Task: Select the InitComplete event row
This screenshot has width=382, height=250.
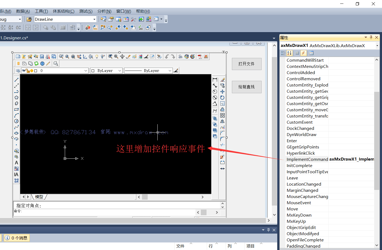Action: [x=330, y=165]
